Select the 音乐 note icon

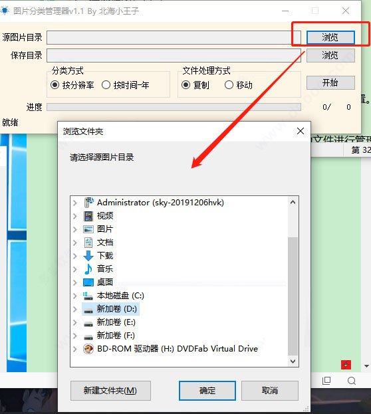coord(88,268)
